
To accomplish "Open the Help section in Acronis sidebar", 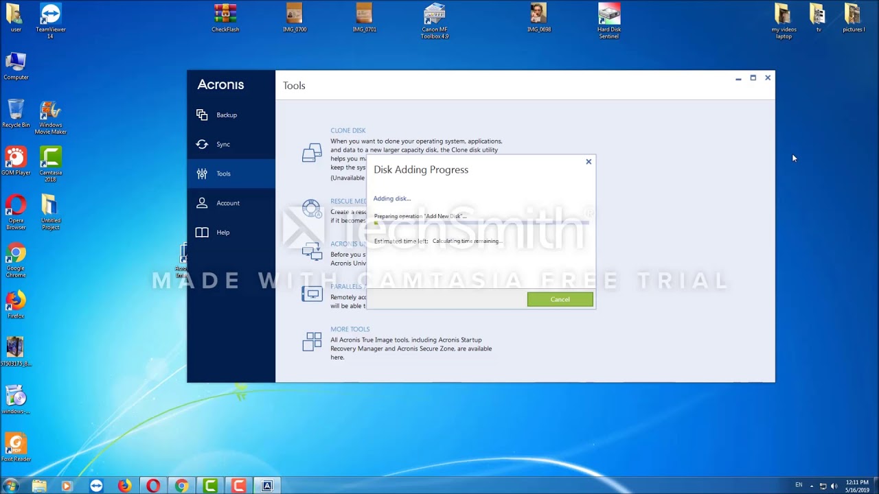I will click(231, 233).
